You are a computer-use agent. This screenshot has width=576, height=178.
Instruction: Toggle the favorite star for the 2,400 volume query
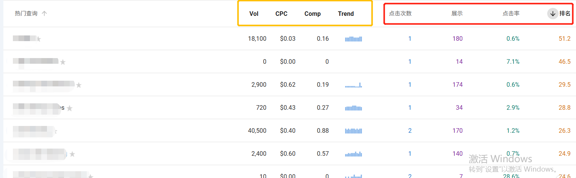72,154
